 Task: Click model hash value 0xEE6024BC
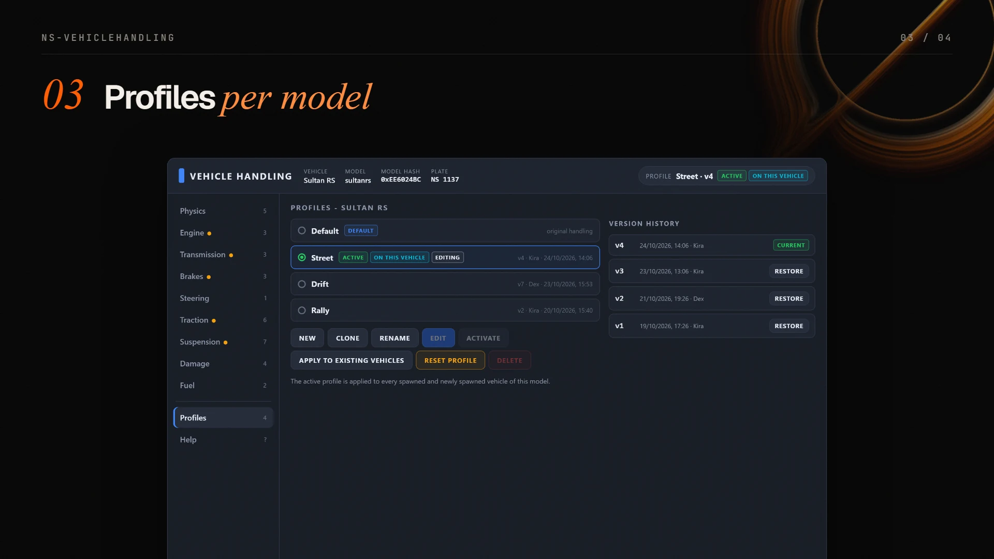[x=401, y=180]
